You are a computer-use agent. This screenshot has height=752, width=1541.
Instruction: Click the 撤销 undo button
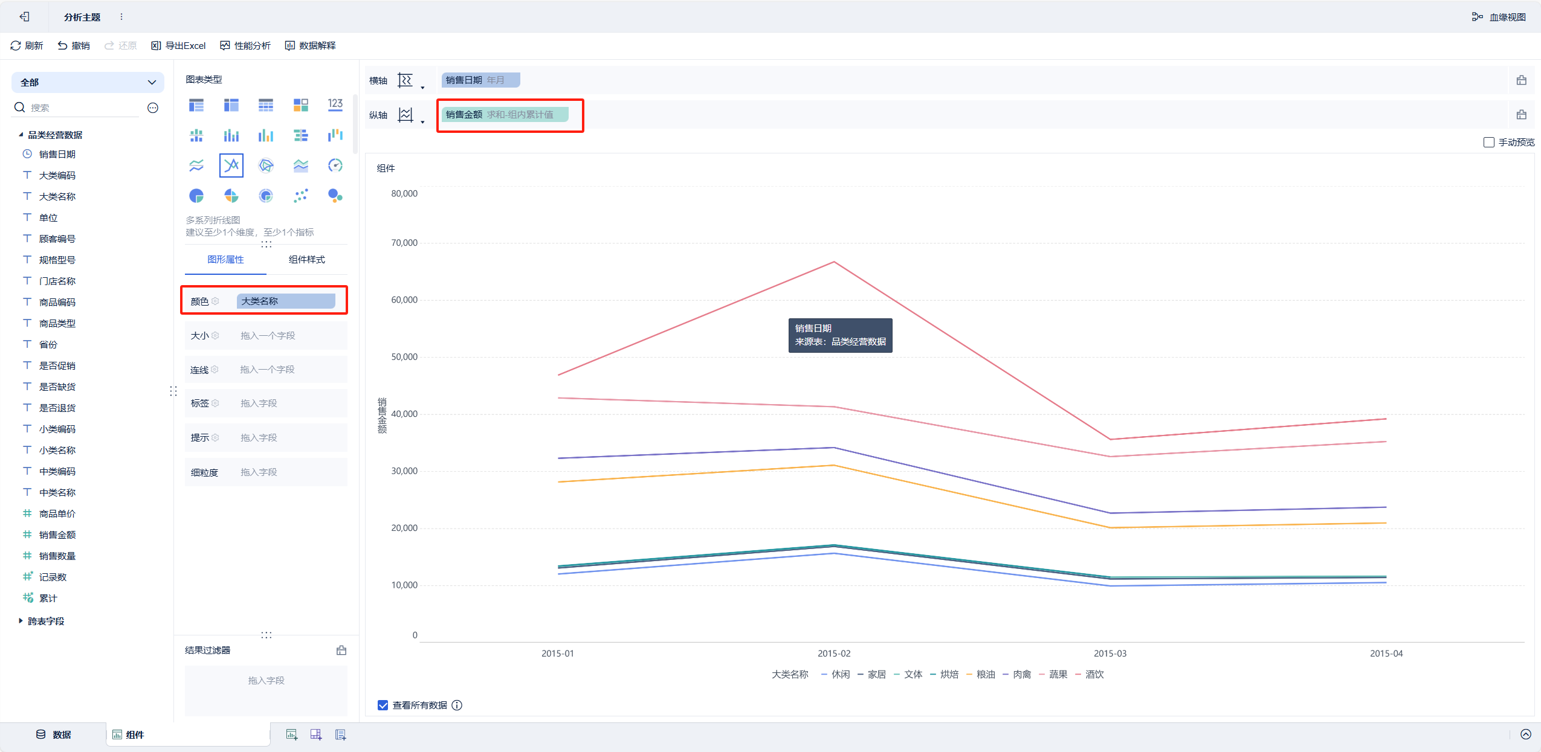pyautogui.click(x=74, y=46)
